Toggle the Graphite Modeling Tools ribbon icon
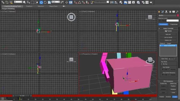 [x=125, y=2]
